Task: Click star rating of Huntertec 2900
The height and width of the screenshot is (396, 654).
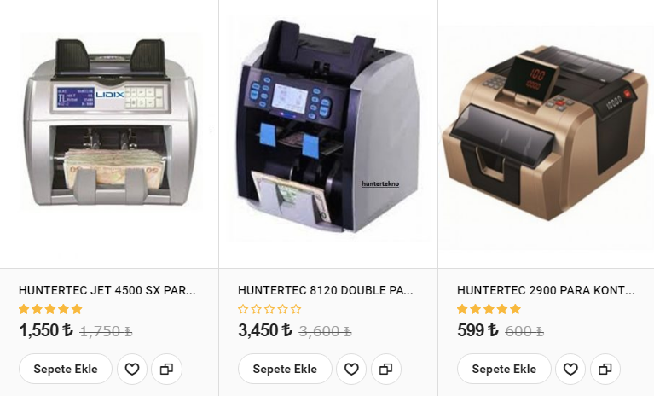Action: [x=489, y=309]
